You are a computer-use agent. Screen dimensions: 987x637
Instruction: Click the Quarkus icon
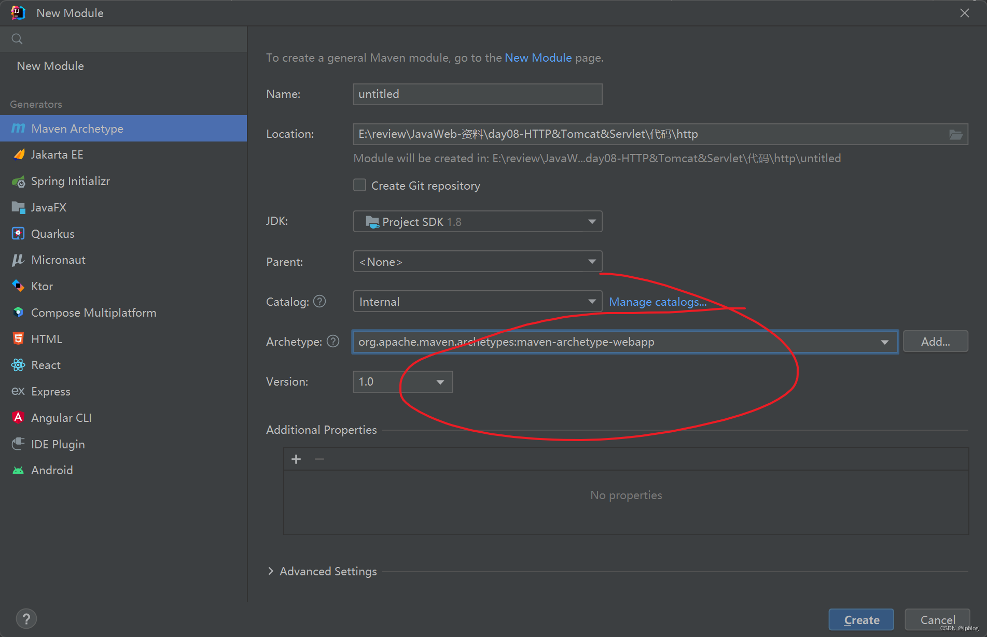click(x=18, y=234)
